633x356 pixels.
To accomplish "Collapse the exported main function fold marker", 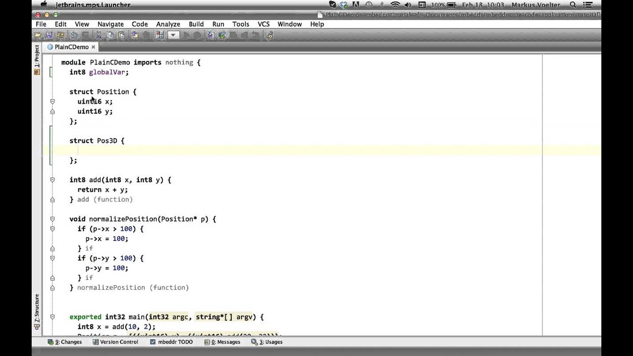I will (x=52, y=317).
